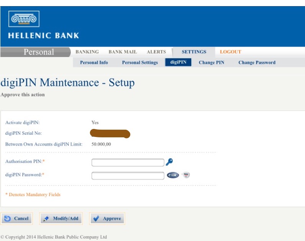Open the Change Password page
Screen dimensions: 305x241
pyautogui.click(x=257, y=63)
